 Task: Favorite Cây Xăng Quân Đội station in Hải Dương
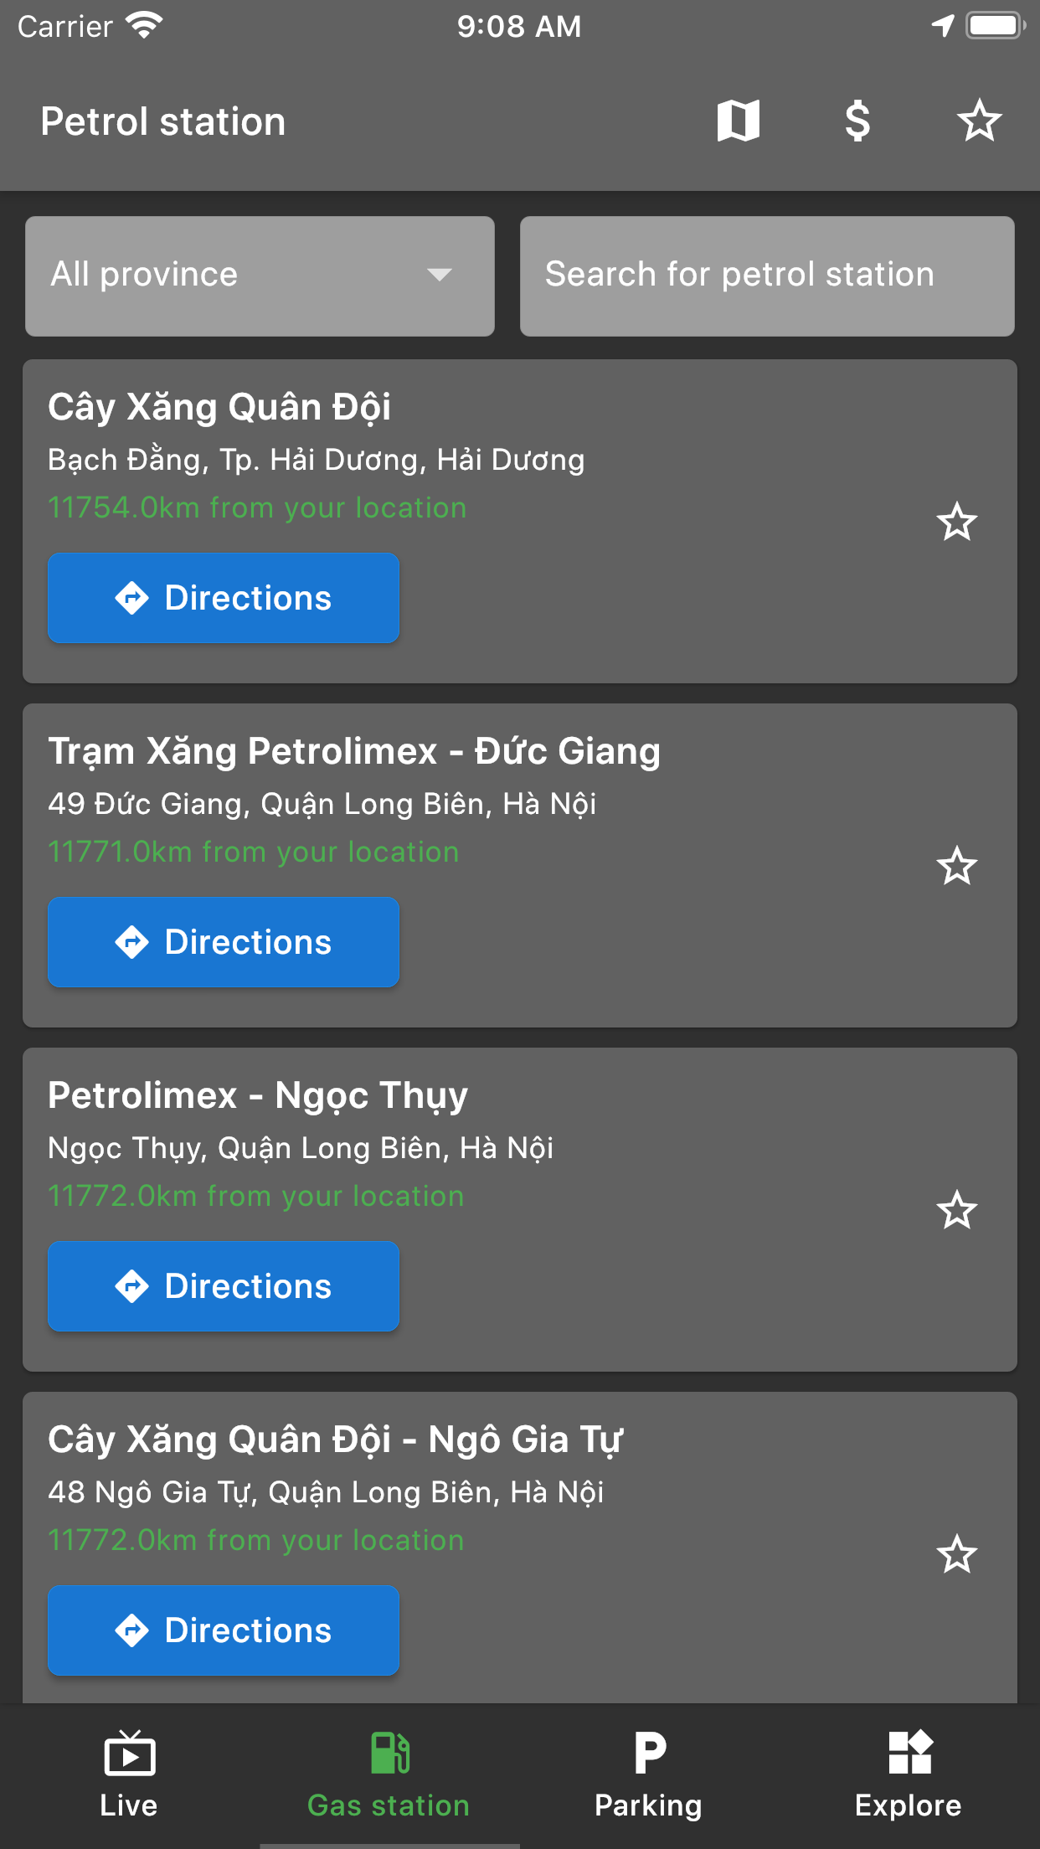[956, 523]
